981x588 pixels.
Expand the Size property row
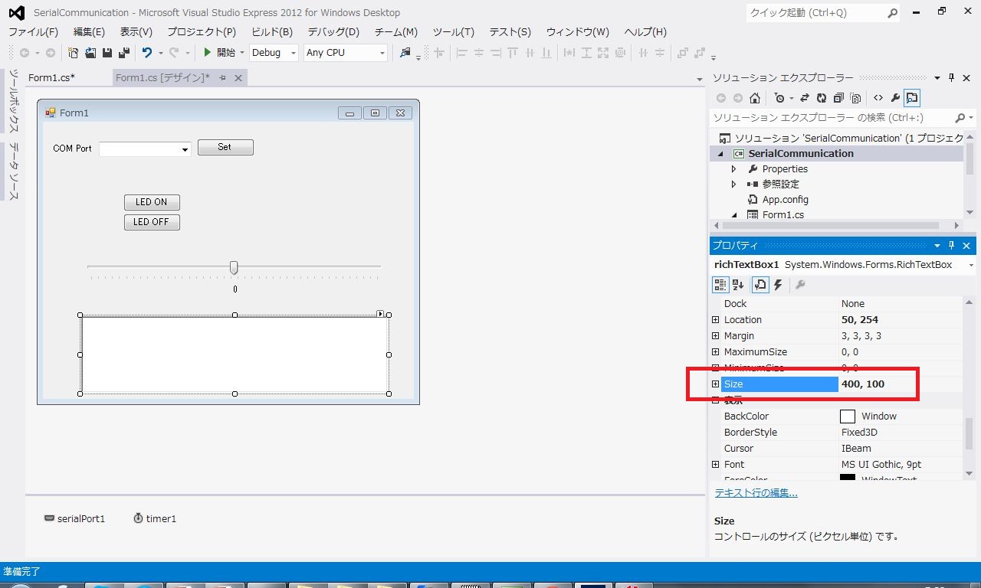[716, 384]
